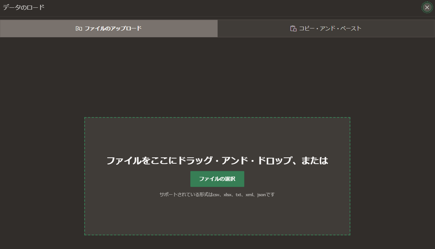
Task: Click the ファイルをここにドラッグ・アンド・ドロップ heading
Action: (x=217, y=161)
